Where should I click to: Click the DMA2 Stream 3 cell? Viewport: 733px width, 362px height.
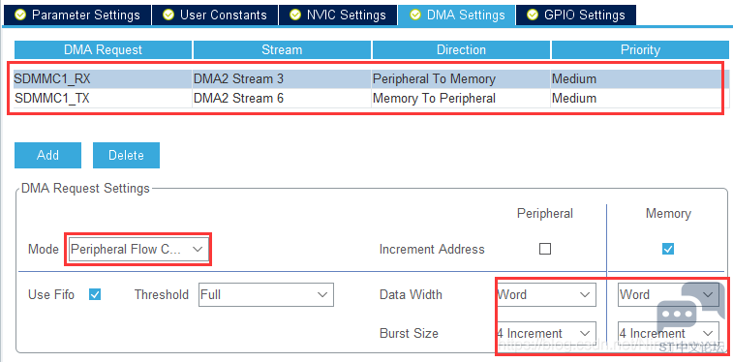coord(282,79)
